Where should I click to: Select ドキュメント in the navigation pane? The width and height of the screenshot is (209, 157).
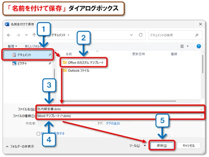28,55
